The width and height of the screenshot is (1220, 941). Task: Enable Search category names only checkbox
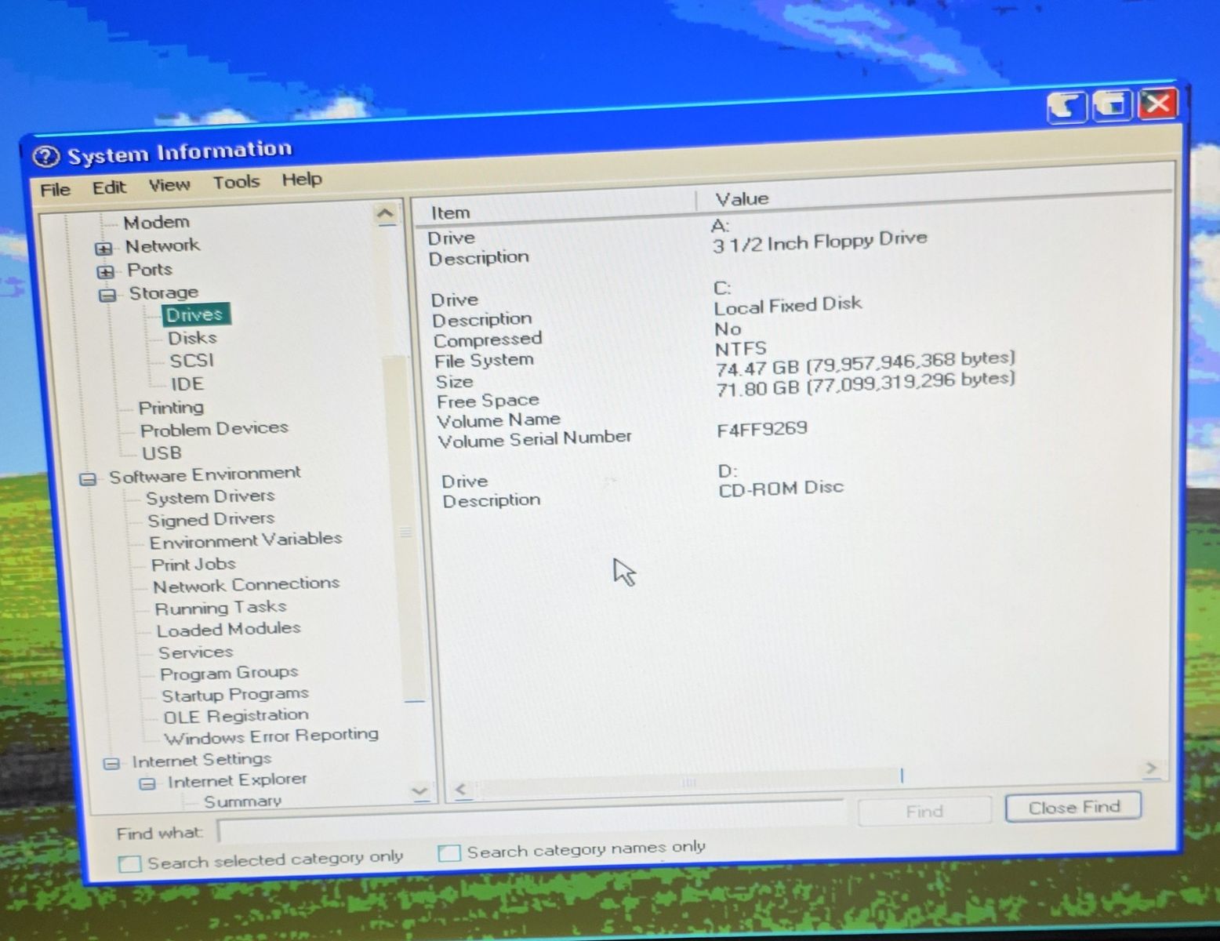pos(449,852)
